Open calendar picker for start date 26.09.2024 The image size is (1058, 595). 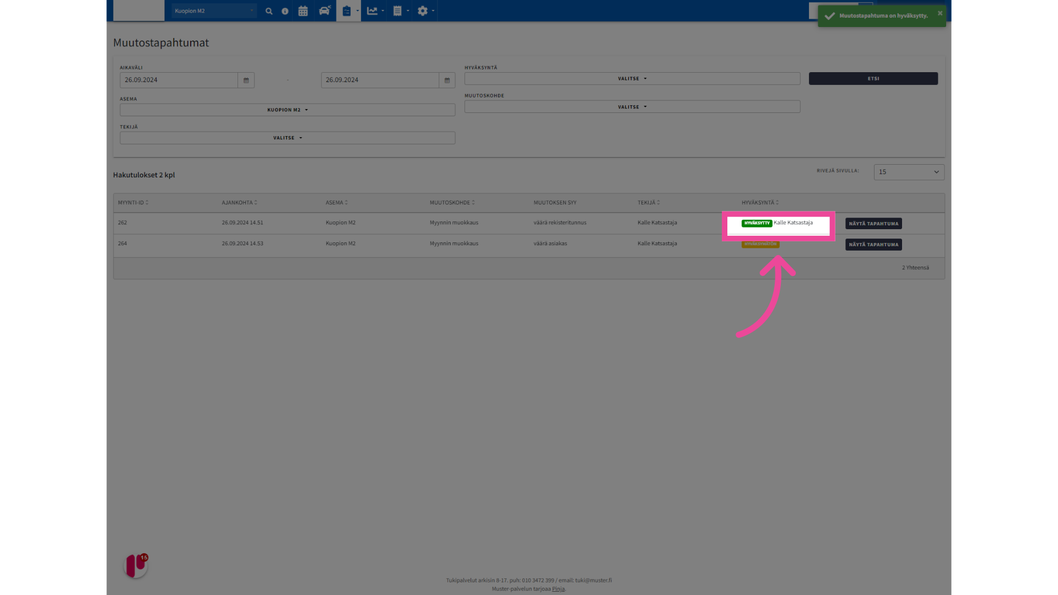(246, 80)
